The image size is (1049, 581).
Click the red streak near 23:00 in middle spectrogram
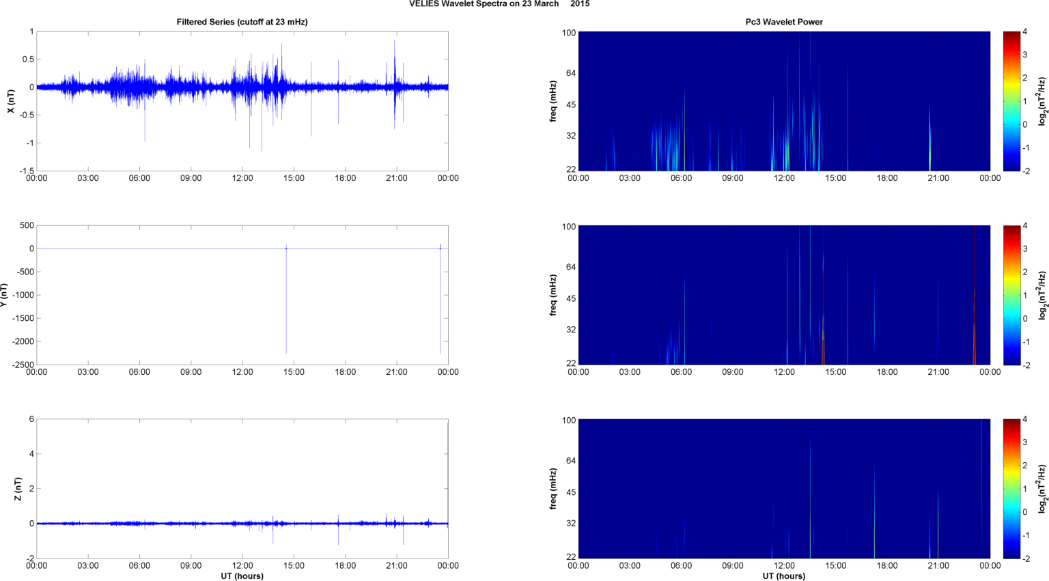[975, 295]
